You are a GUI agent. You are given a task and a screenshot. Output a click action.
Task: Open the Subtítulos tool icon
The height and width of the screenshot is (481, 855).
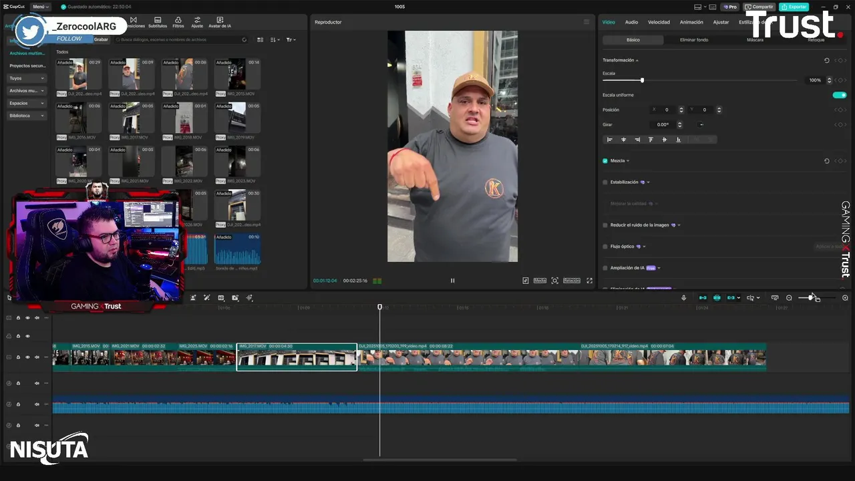point(158,22)
